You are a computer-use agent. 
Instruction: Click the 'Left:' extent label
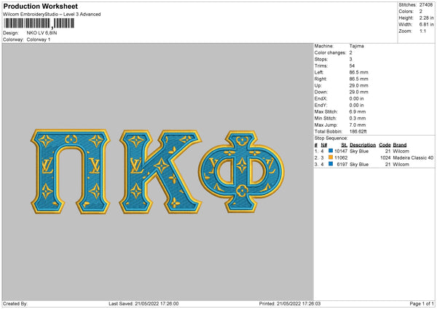tap(319, 72)
